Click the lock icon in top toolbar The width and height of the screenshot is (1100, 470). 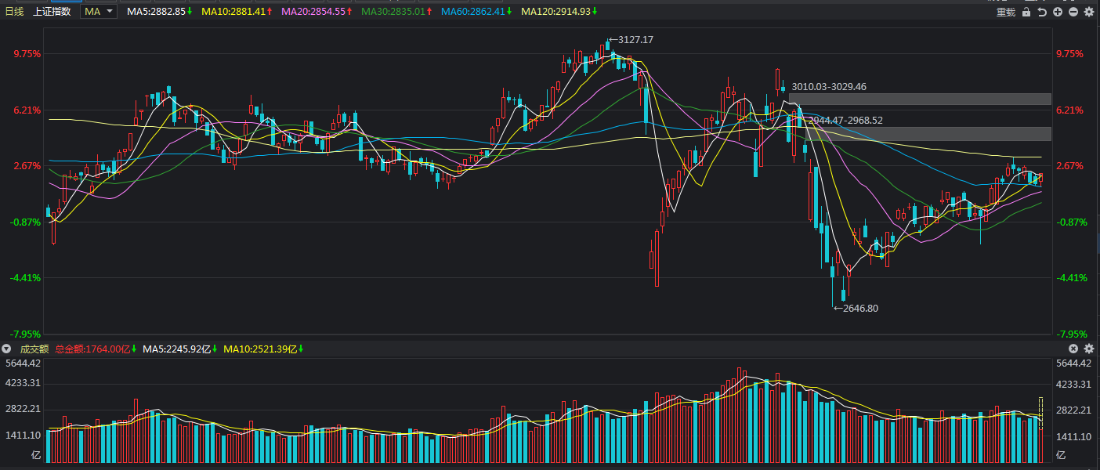pos(1026,12)
